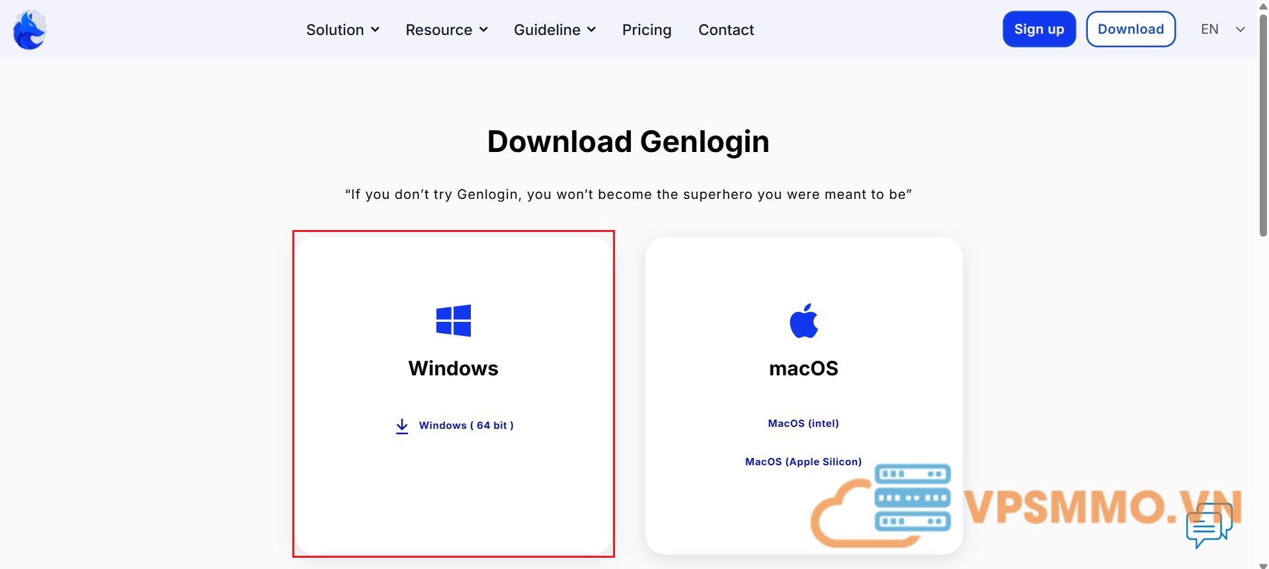Download the Windows (64 bit) installer link
The image size is (1269, 569).
[x=466, y=426]
